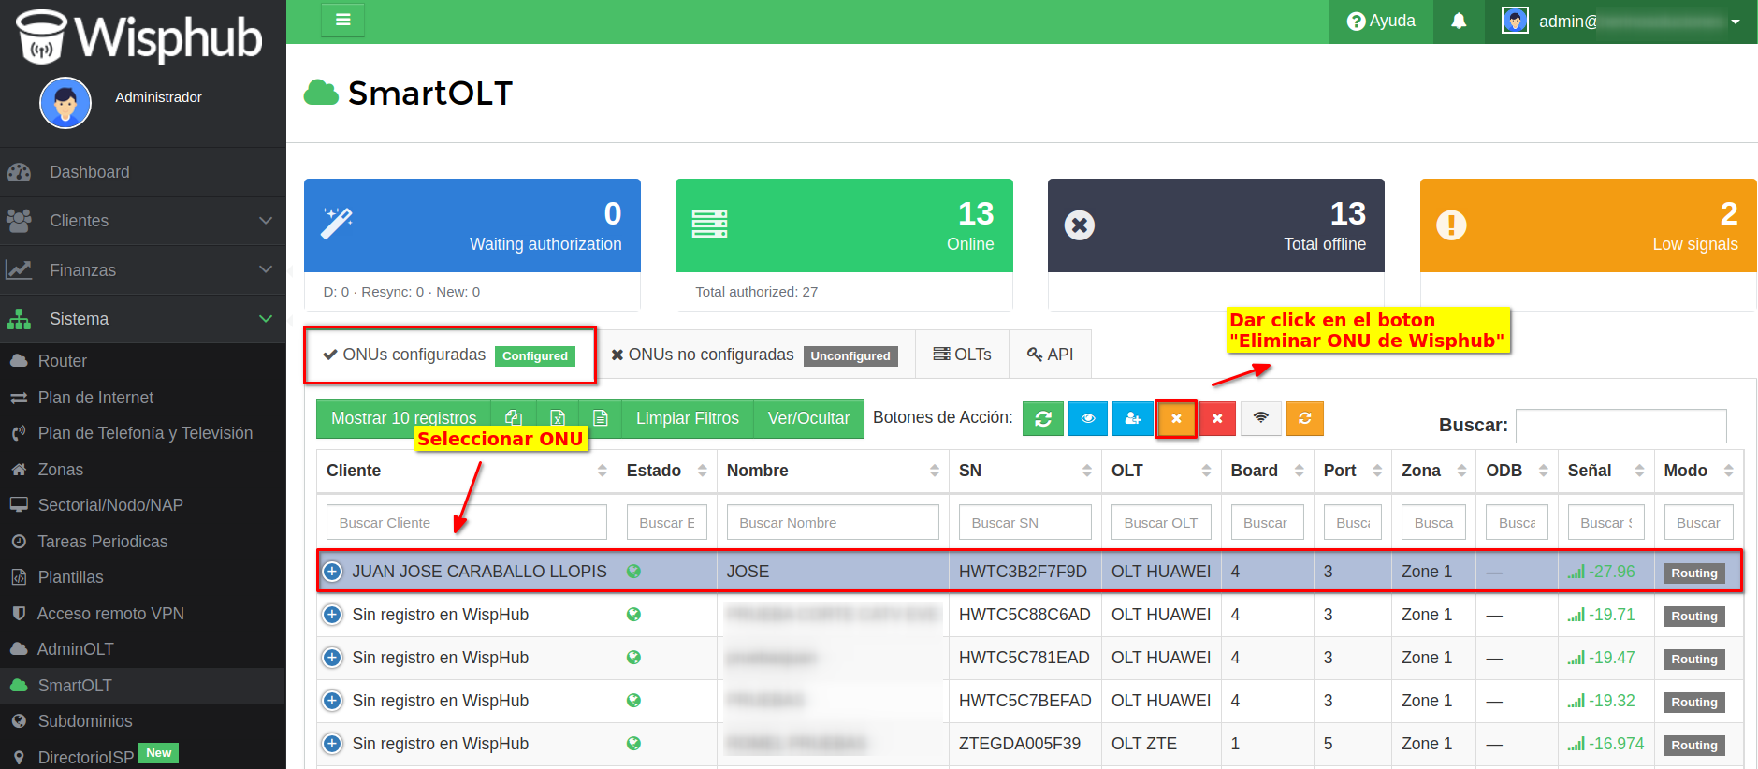Click Routing badge in HWTC5C7BEFAD row
Image resolution: width=1758 pixels, height=769 pixels.
[1694, 702]
